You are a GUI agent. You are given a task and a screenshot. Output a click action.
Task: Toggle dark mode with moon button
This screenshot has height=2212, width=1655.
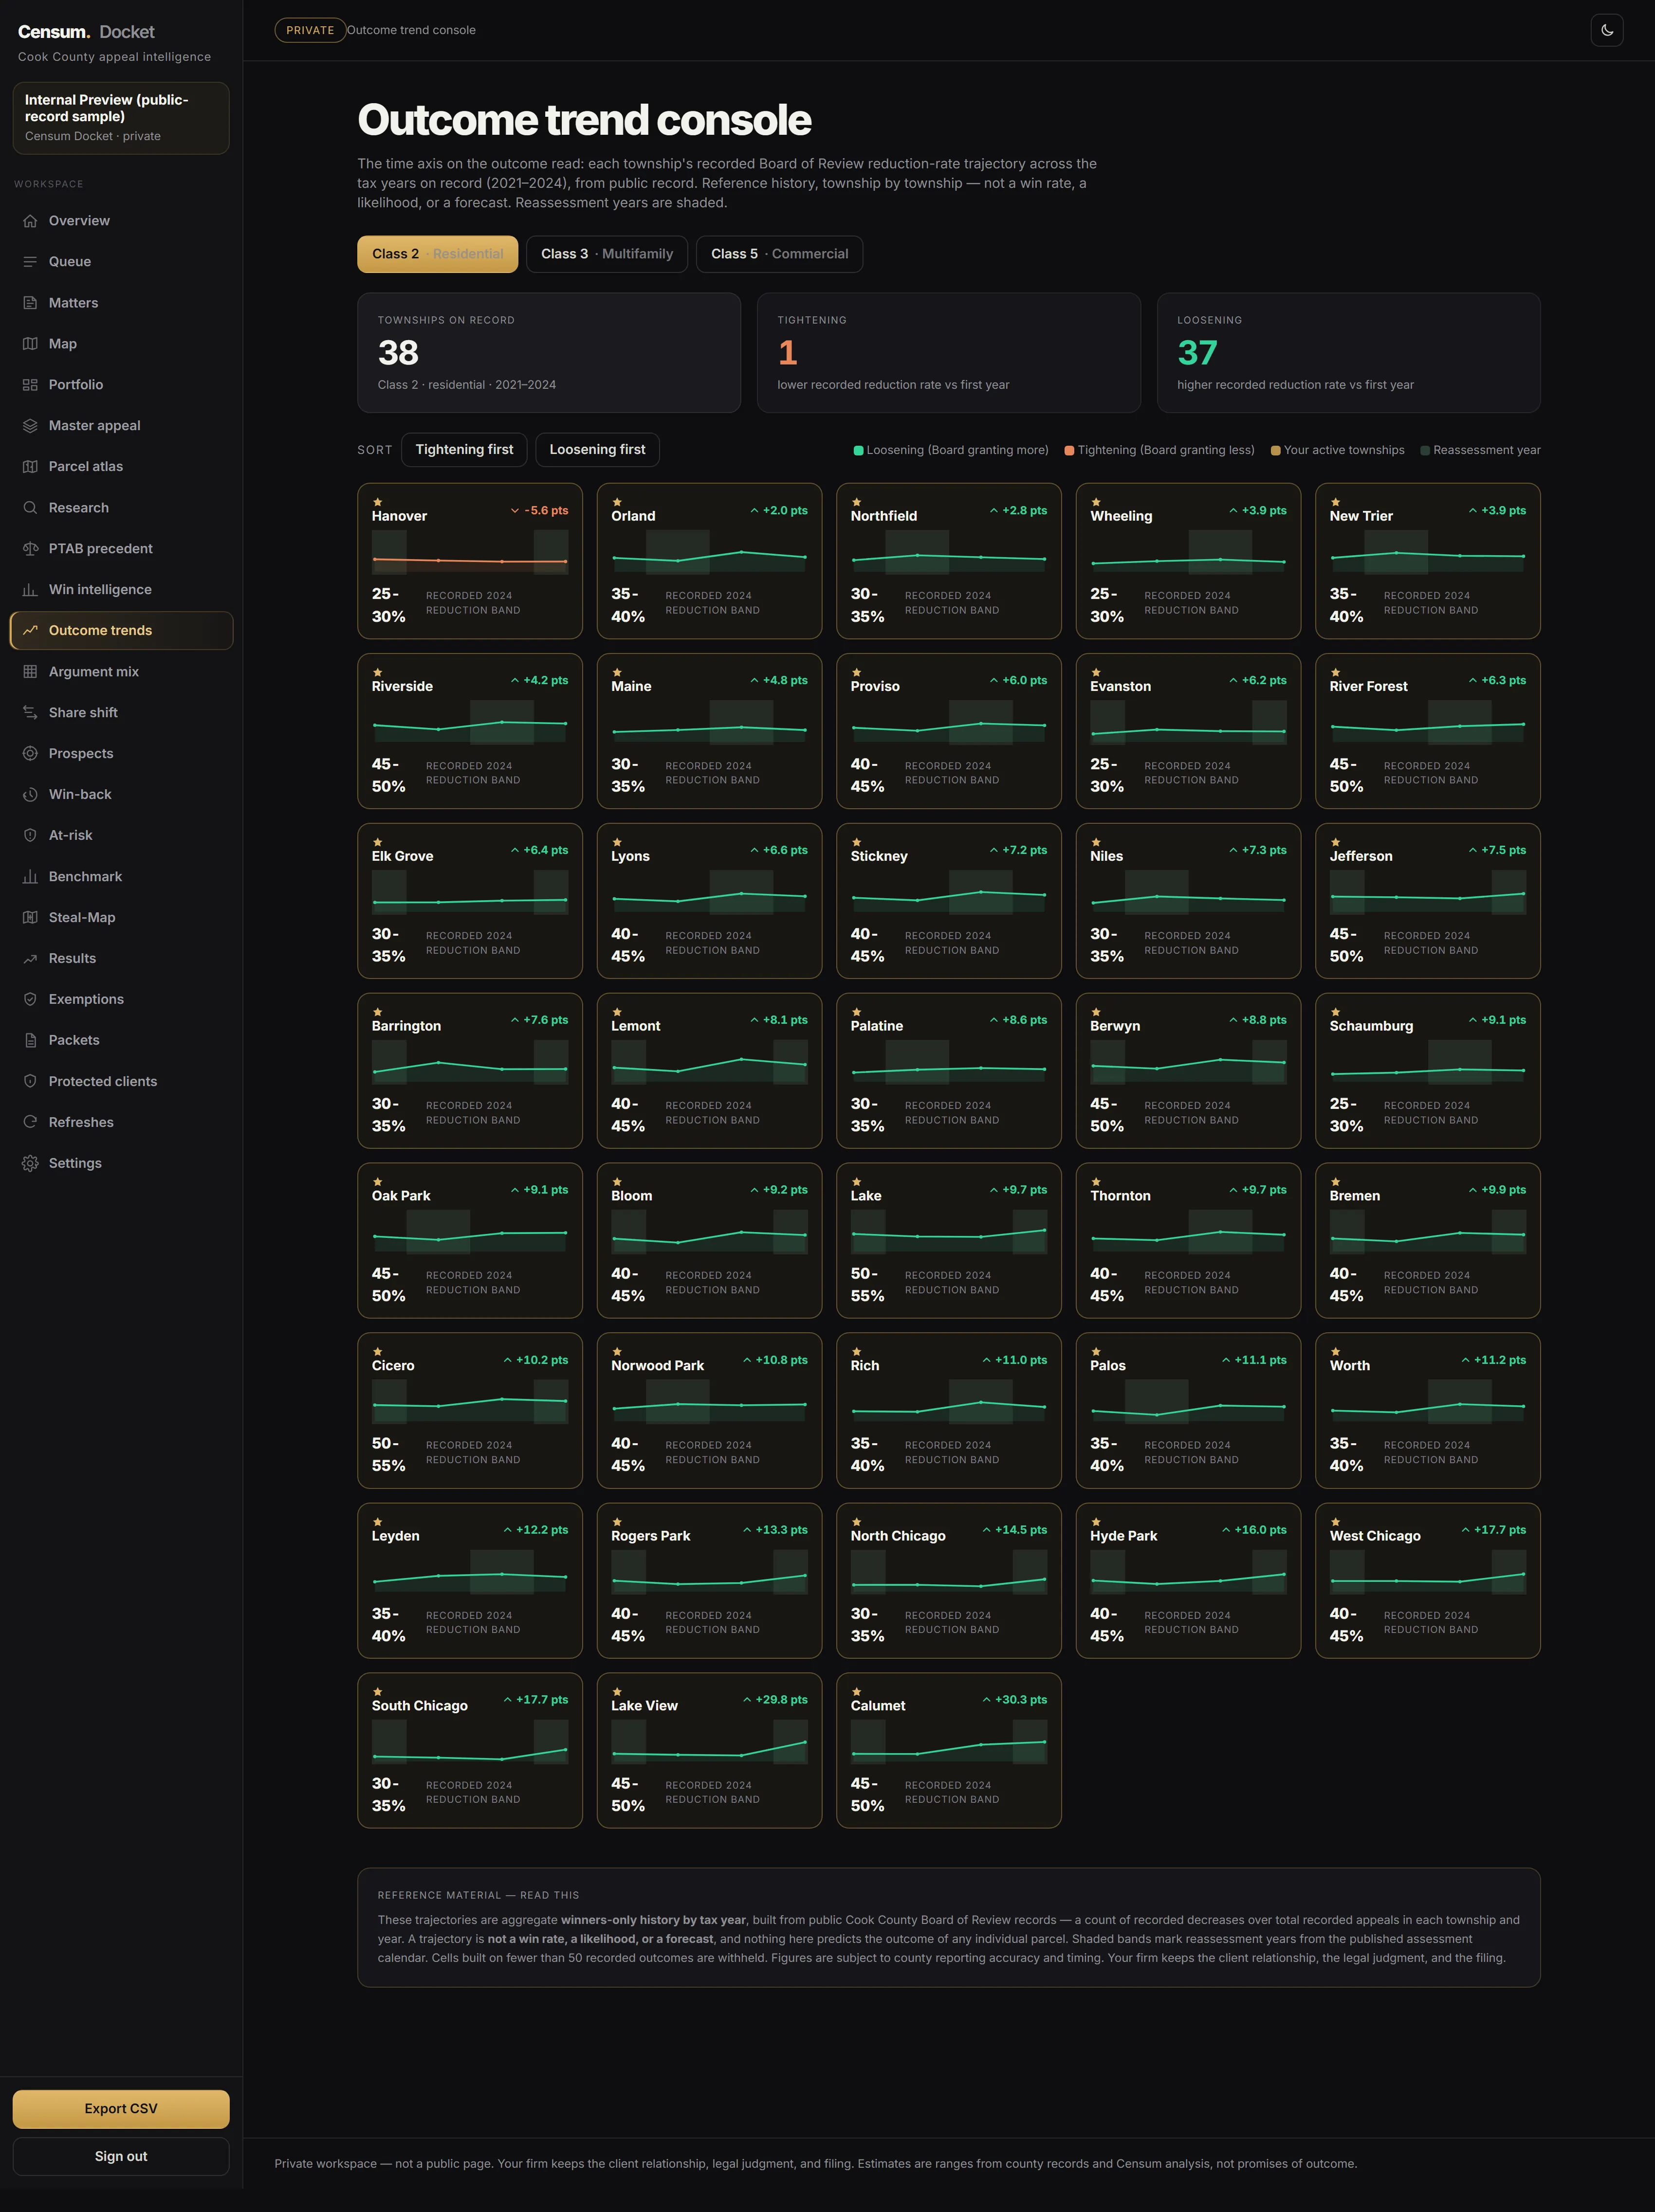1607,30
